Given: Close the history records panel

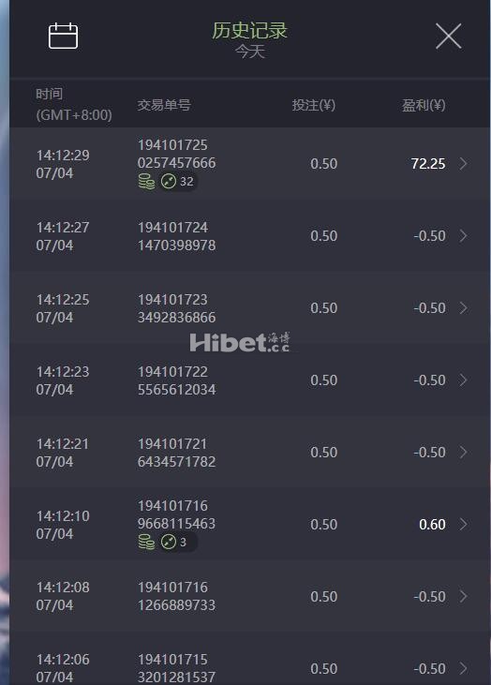Looking at the screenshot, I should 448,36.
